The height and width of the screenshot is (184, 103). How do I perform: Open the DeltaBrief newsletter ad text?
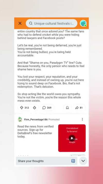pos(36,131)
